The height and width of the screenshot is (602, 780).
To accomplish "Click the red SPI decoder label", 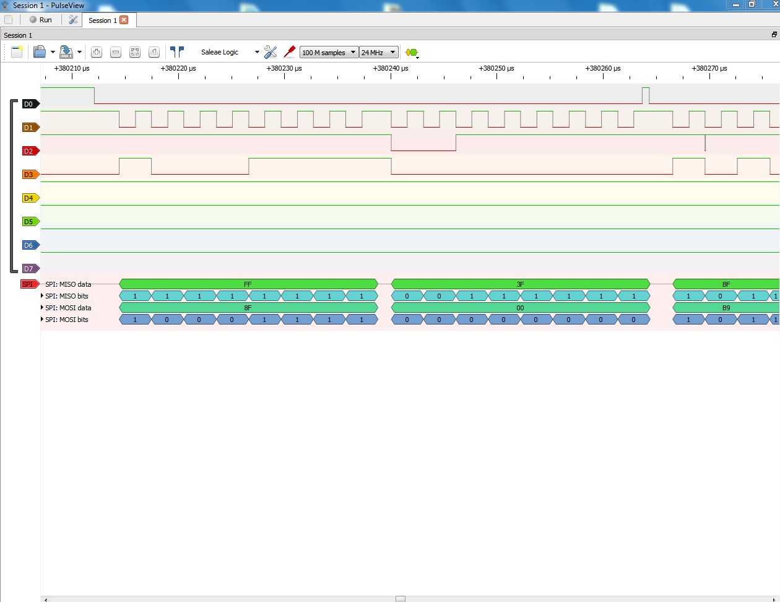I will 28,284.
